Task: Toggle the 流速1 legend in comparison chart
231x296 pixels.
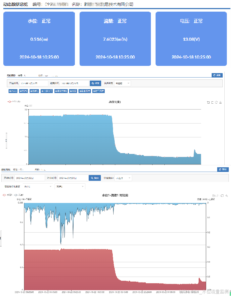Action: point(19,195)
